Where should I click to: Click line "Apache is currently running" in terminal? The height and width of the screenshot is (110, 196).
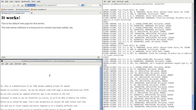(44, 90)
